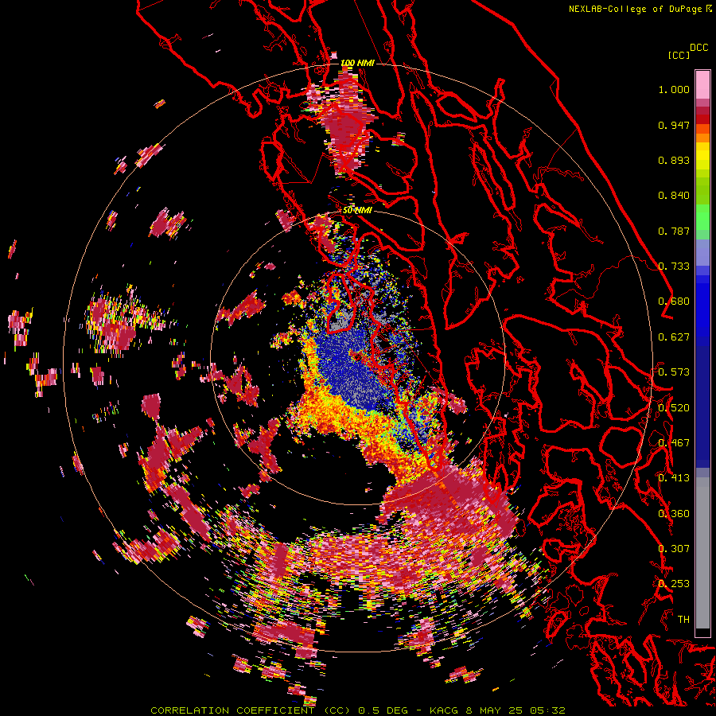The height and width of the screenshot is (716, 716).
Task: Click the 50 NMI range ring label
Action: (x=357, y=211)
